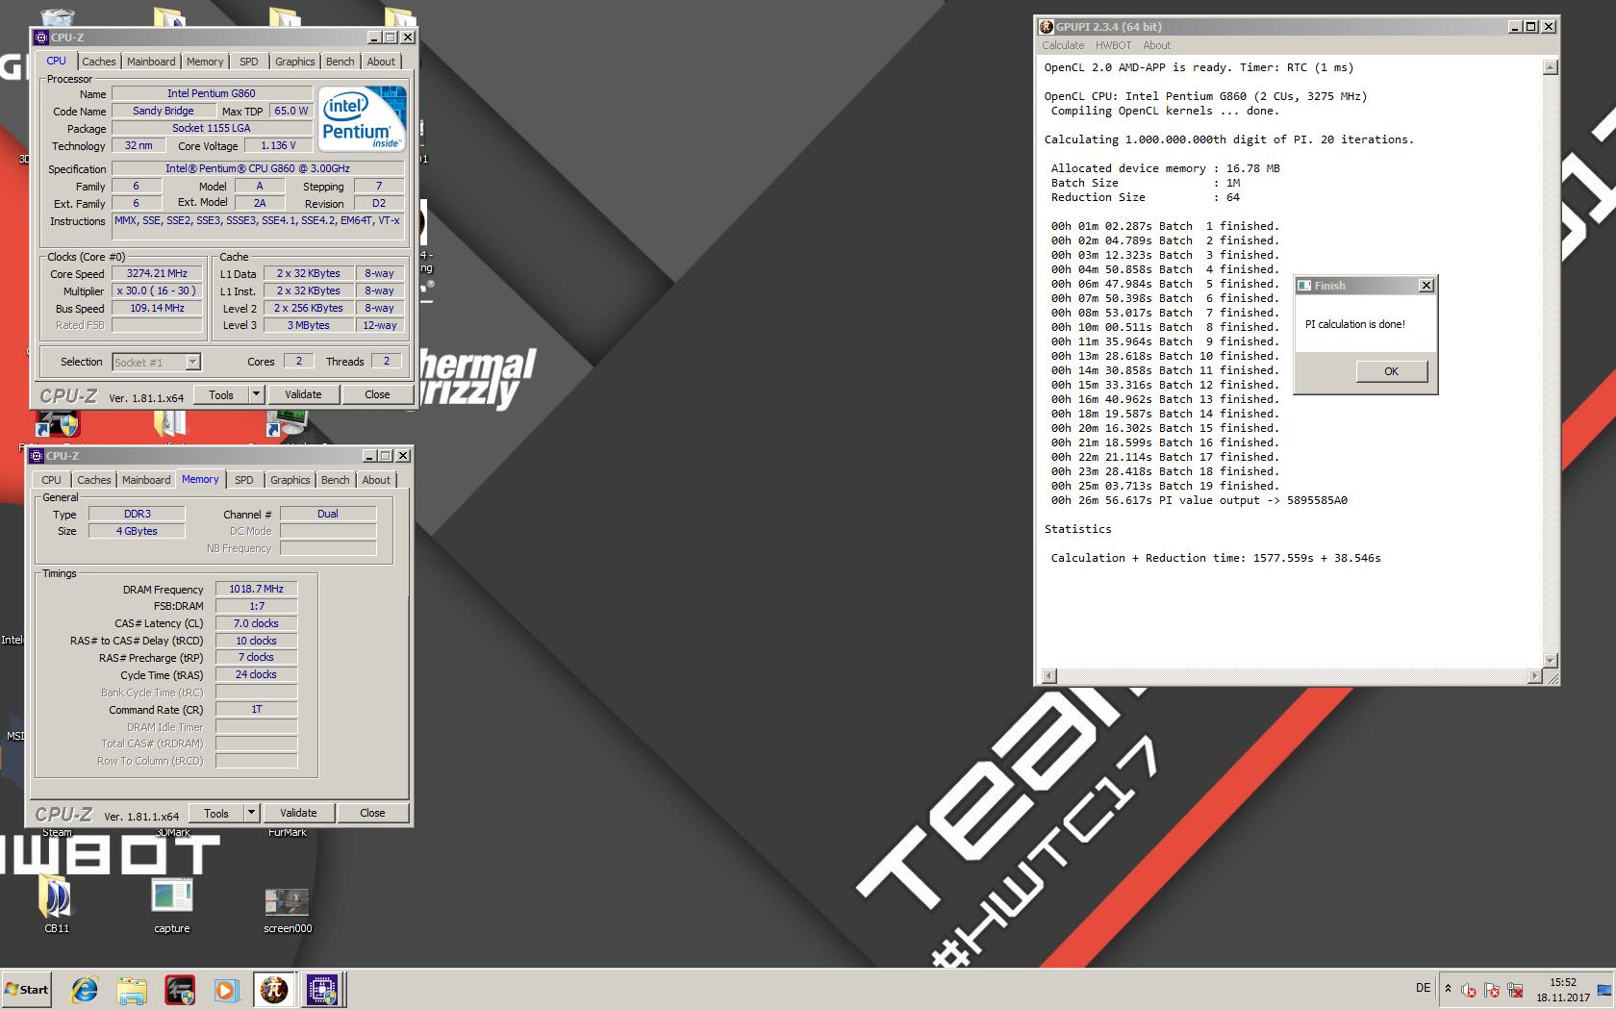Click Close button in lower CPU-Z window
The image size is (1616, 1010).
(x=372, y=813)
